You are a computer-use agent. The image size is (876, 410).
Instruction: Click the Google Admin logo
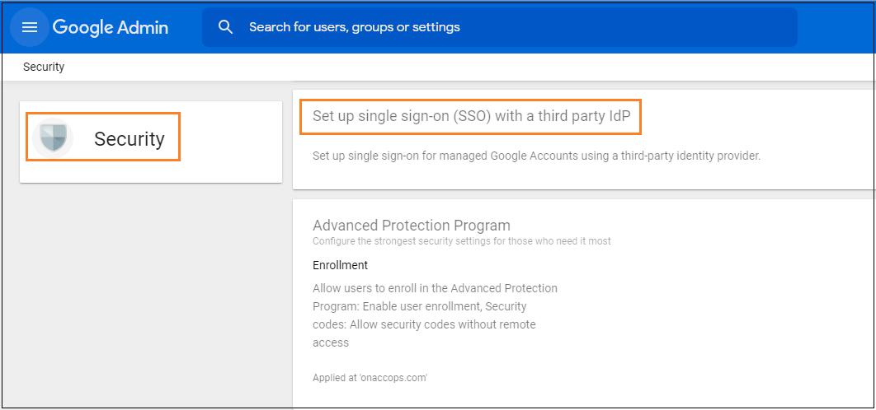(111, 27)
